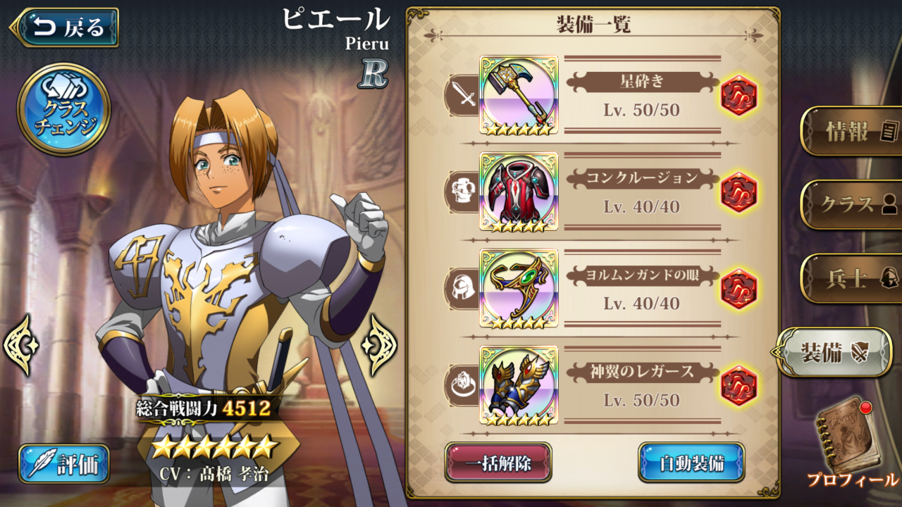Switch to previous character with left arrow
902x507 pixels.
pyautogui.click(x=21, y=345)
